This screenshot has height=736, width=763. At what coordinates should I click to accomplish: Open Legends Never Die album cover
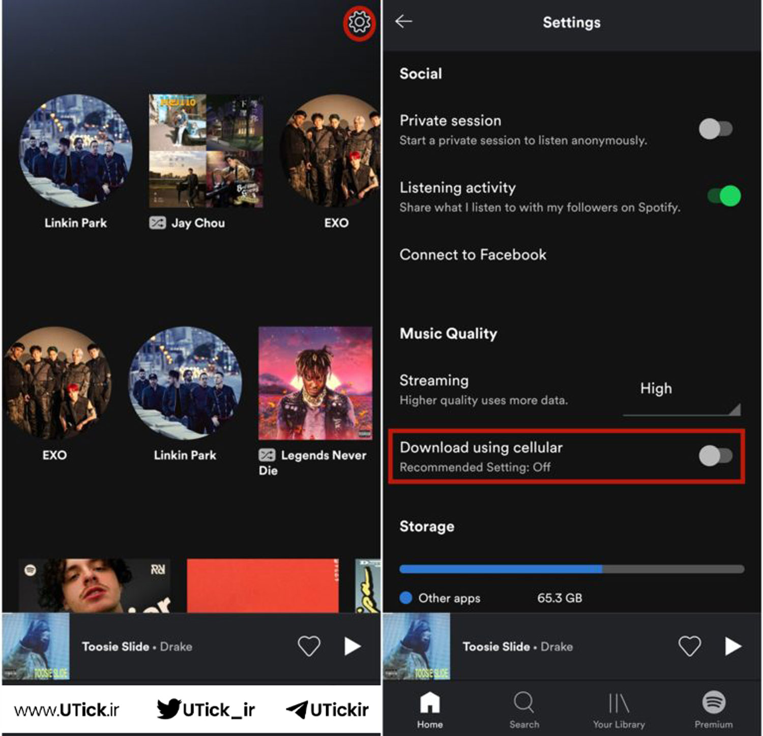[315, 383]
